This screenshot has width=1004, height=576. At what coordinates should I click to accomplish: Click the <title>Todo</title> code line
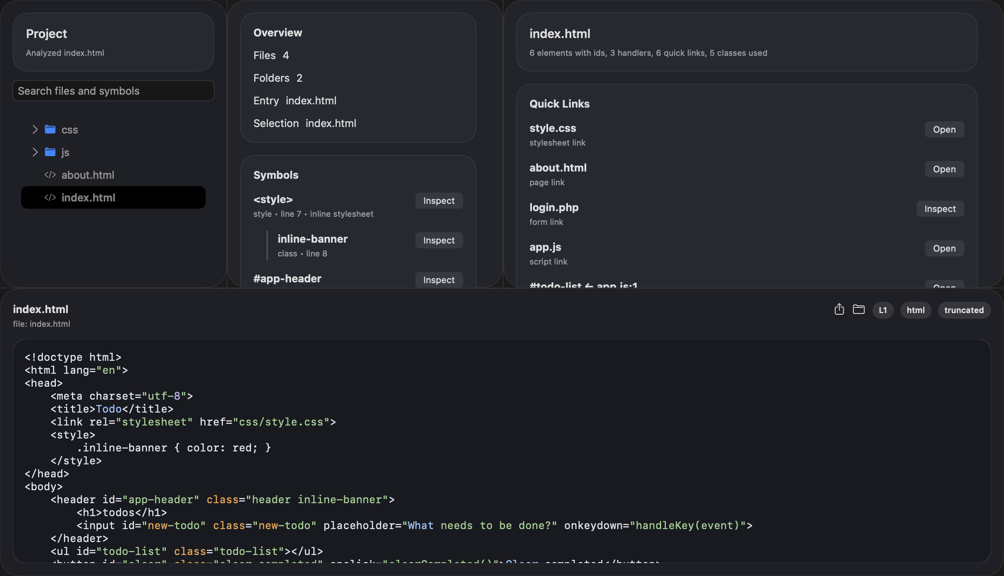pos(112,409)
